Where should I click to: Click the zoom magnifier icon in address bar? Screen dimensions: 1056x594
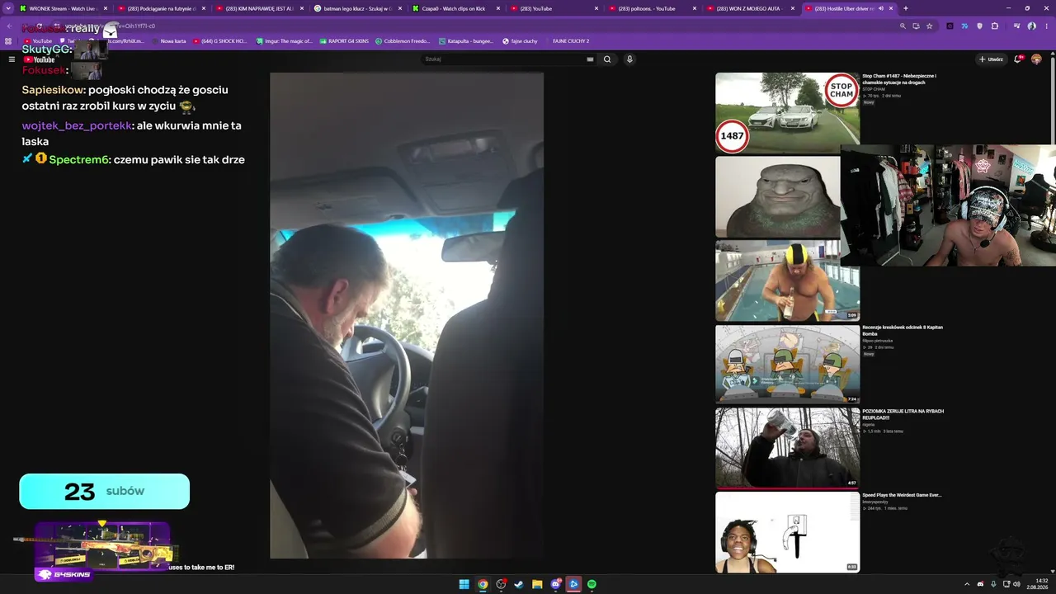coord(903,26)
